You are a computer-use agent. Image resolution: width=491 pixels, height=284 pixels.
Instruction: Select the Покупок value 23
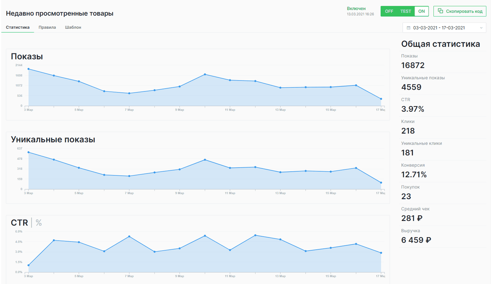point(406,196)
